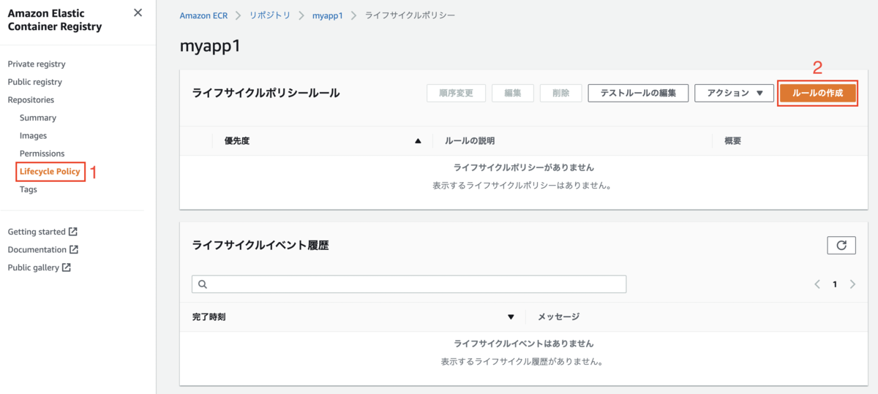Click the ライフサイクルイベント履歴 panel heading
This screenshot has height=394, width=878.
[x=260, y=246]
